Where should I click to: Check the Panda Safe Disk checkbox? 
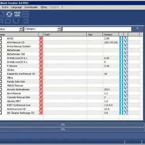(x=1, y=81)
